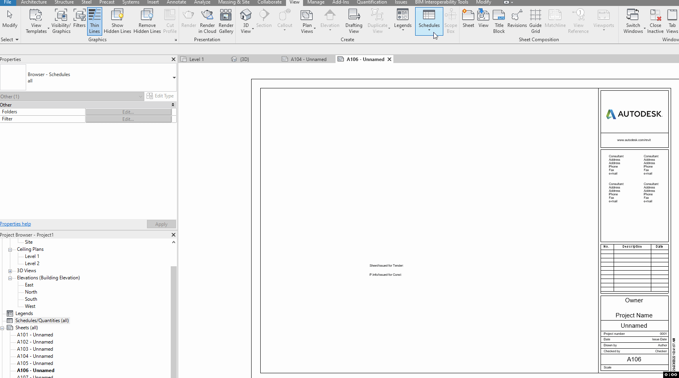
Task: Place a View on the sheet
Action: pyautogui.click(x=483, y=19)
